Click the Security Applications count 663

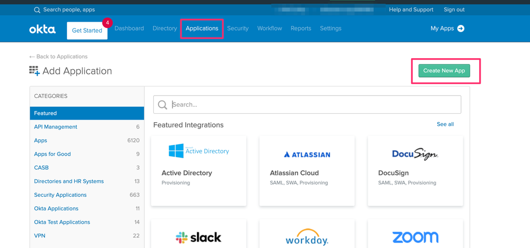pyautogui.click(x=135, y=195)
